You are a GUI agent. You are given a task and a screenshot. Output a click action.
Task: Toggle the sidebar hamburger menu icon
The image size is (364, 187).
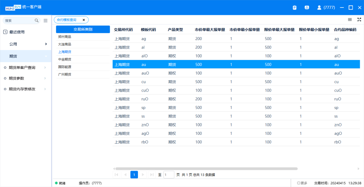[x=45, y=21]
